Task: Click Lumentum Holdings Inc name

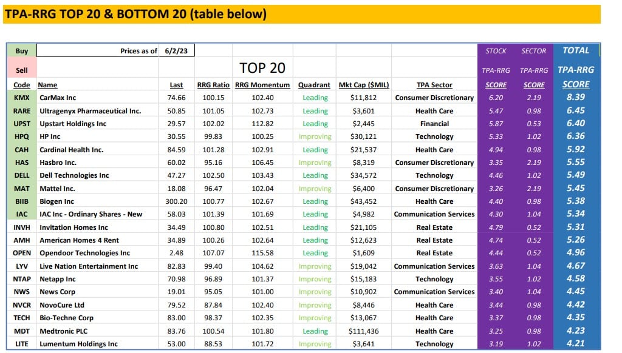Action: click(78, 344)
